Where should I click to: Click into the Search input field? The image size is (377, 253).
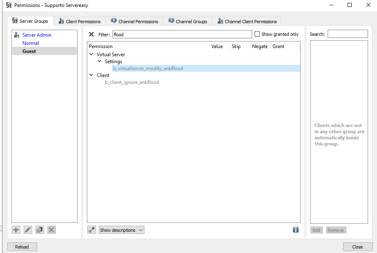click(x=348, y=34)
